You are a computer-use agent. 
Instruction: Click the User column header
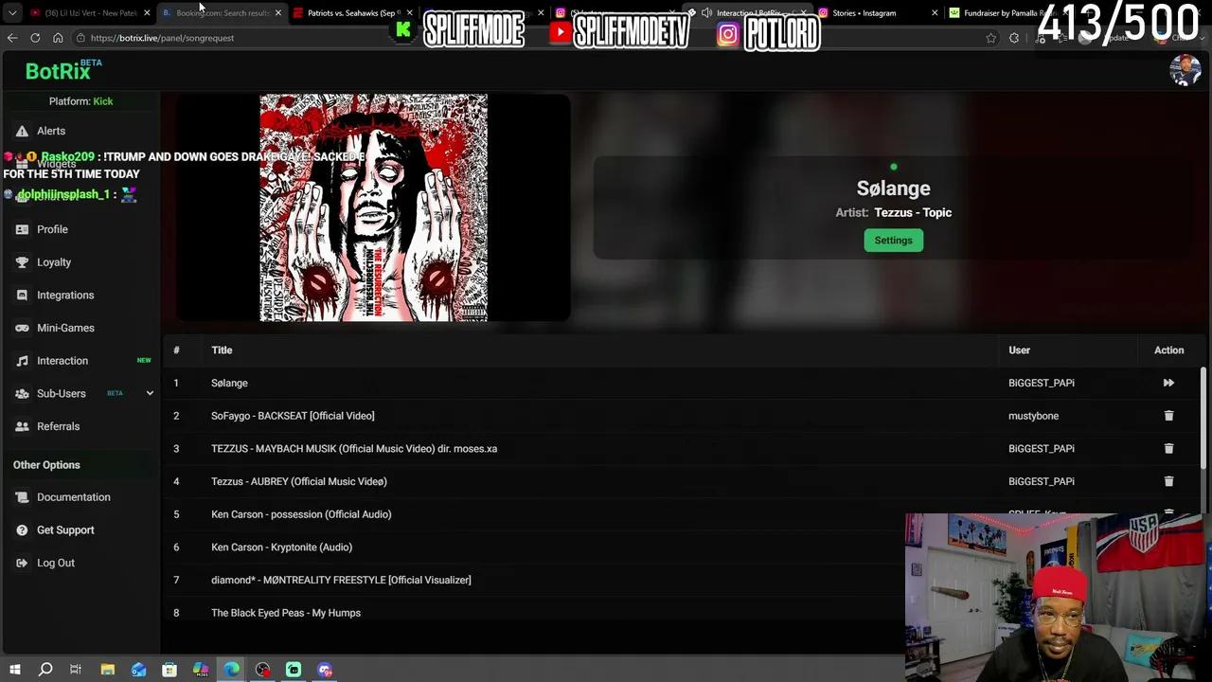coord(1019,350)
